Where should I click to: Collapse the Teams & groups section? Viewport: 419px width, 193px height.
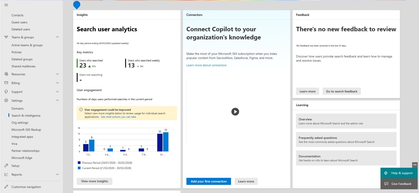(x=58, y=37)
